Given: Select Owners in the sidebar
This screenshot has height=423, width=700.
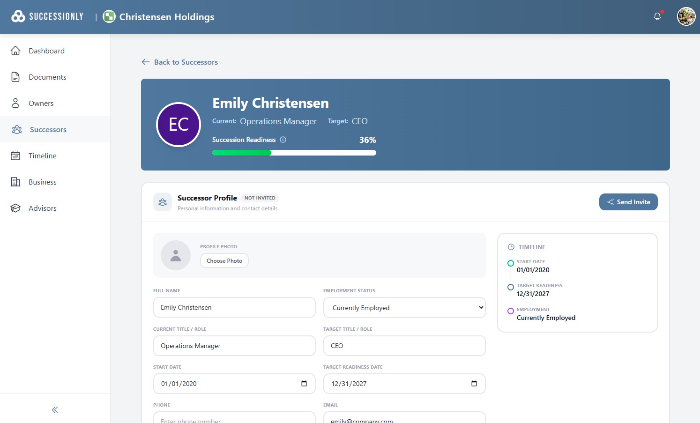Looking at the screenshot, I should pos(41,103).
